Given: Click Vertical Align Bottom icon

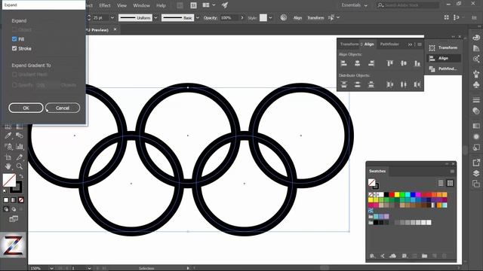Looking at the screenshot, I should click(x=417, y=63).
